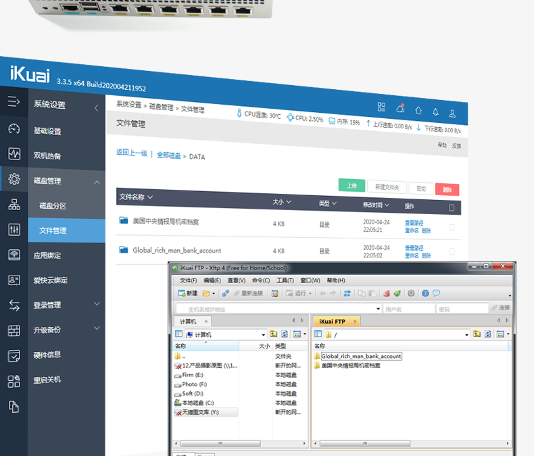
Task: Open the user account icon
Action: coord(452,113)
